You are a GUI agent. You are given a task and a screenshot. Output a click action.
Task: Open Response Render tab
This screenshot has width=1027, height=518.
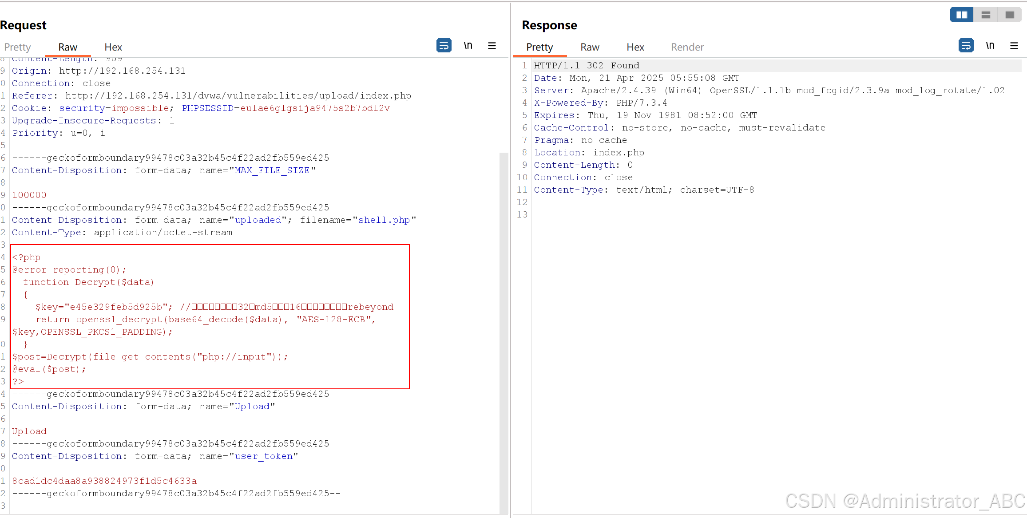pos(687,47)
